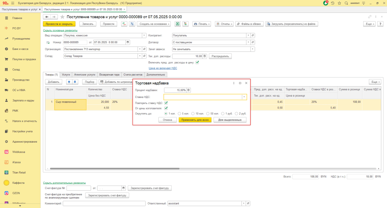Go back with left arrow button

(x=46, y=17)
